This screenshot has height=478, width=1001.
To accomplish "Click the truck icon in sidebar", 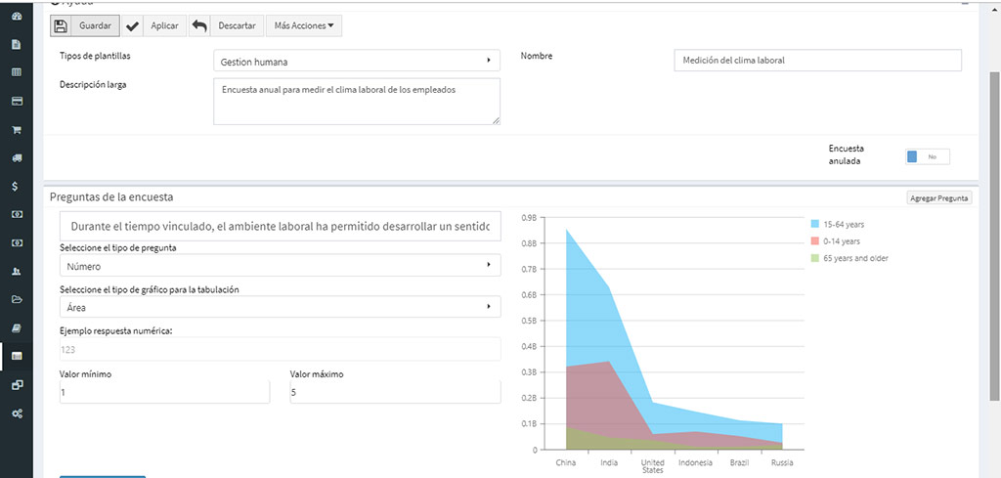I will tap(17, 157).
